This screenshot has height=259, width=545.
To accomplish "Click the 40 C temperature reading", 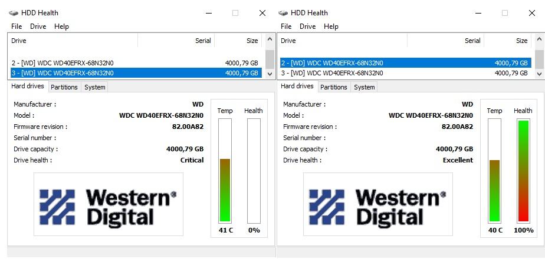I will coord(495,230).
